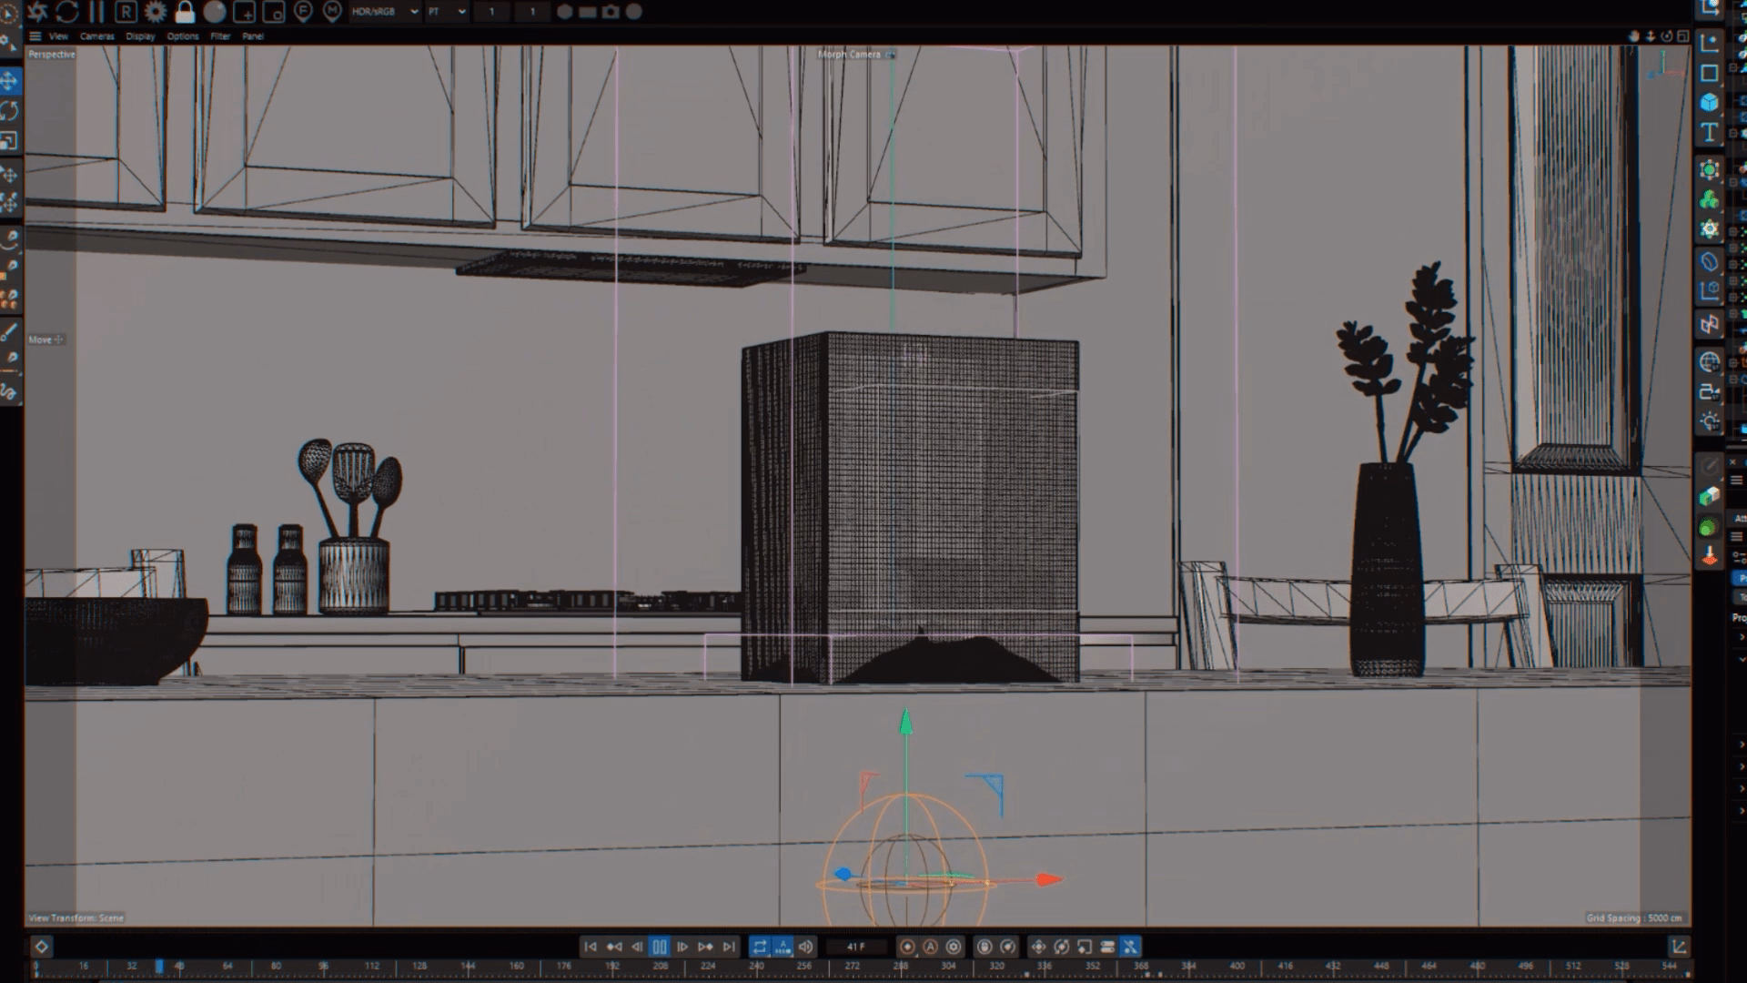Click the light object icon
This screenshot has height=983, width=1747.
[1710, 421]
